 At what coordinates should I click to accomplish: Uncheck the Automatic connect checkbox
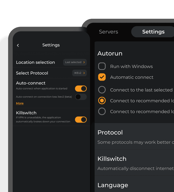coord(102,77)
